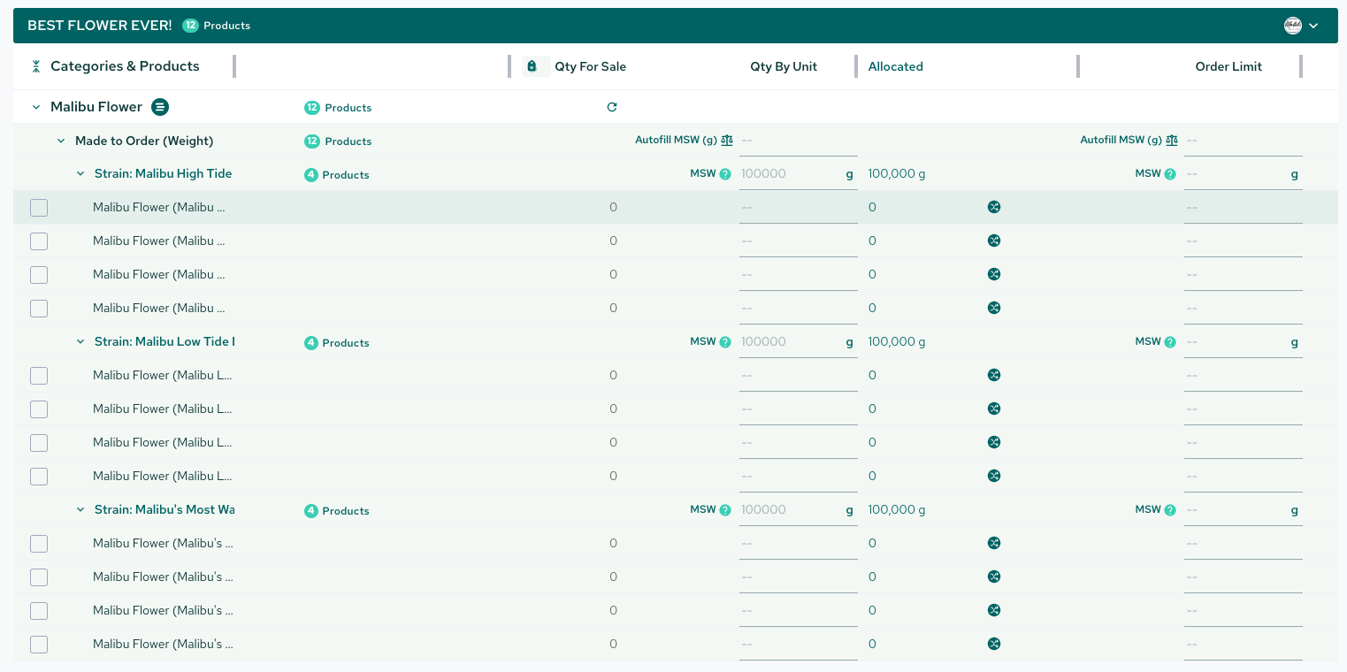Click the Order Limit field in first Malibu Low Tide product row
The width and height of the screenshot is (1347, 672).
coord(1244,376)
